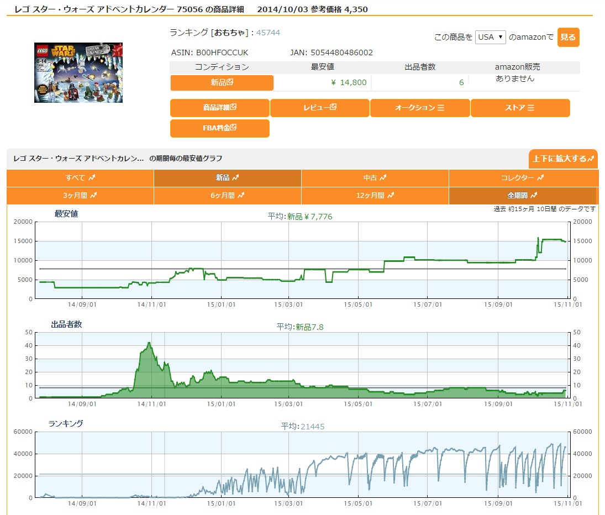605x515 pixels.
Task: Open the レビュー reviews button
Action: [x=320, y=108]
